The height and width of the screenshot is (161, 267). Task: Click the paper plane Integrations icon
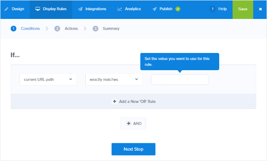coord(80,9)
